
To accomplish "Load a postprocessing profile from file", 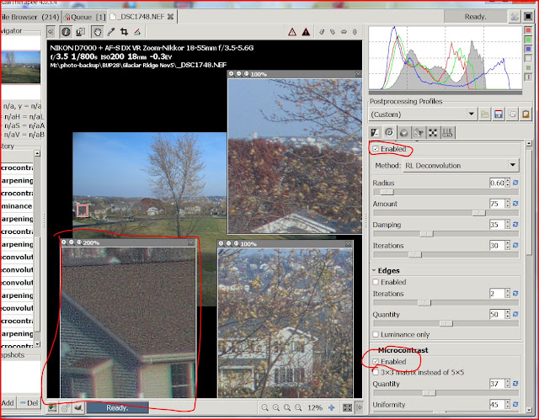I will (485, 114).
